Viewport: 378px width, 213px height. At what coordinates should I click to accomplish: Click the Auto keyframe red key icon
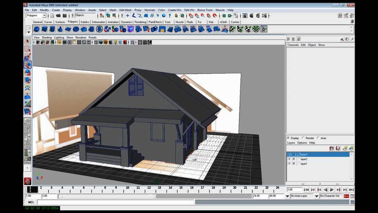(x=346, y=196)
